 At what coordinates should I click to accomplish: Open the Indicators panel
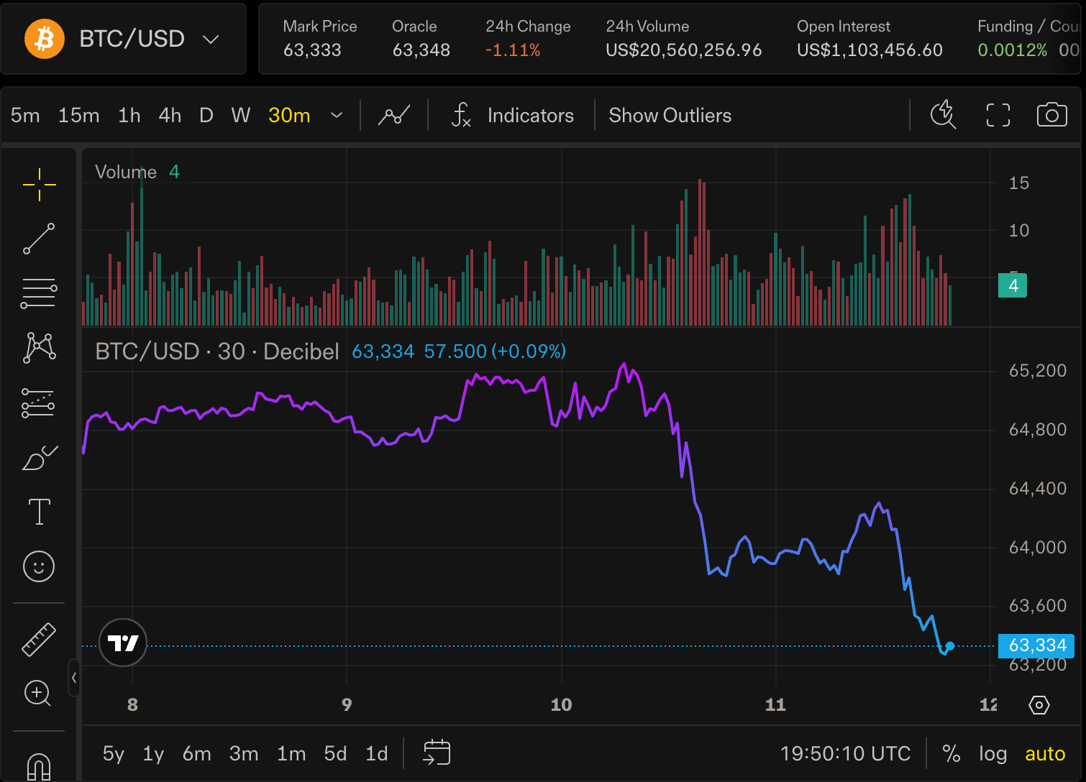pos(512,115)
